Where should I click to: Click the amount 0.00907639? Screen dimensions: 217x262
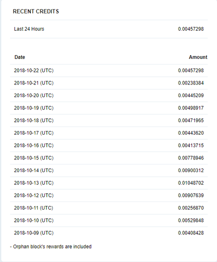(191, 195)
